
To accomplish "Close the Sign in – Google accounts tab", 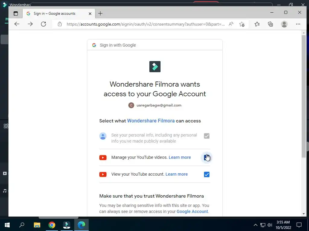I will (x=90, y=14).
